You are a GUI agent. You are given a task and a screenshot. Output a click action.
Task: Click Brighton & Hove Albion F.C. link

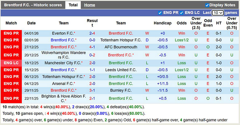tap(64, 98)
